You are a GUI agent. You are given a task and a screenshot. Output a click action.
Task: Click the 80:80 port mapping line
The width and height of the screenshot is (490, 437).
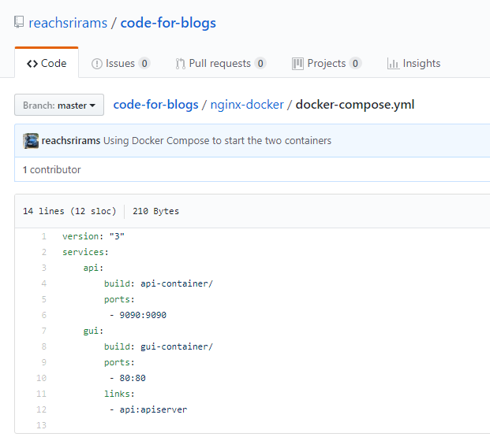pyautogui.click(x=128, y=378)
